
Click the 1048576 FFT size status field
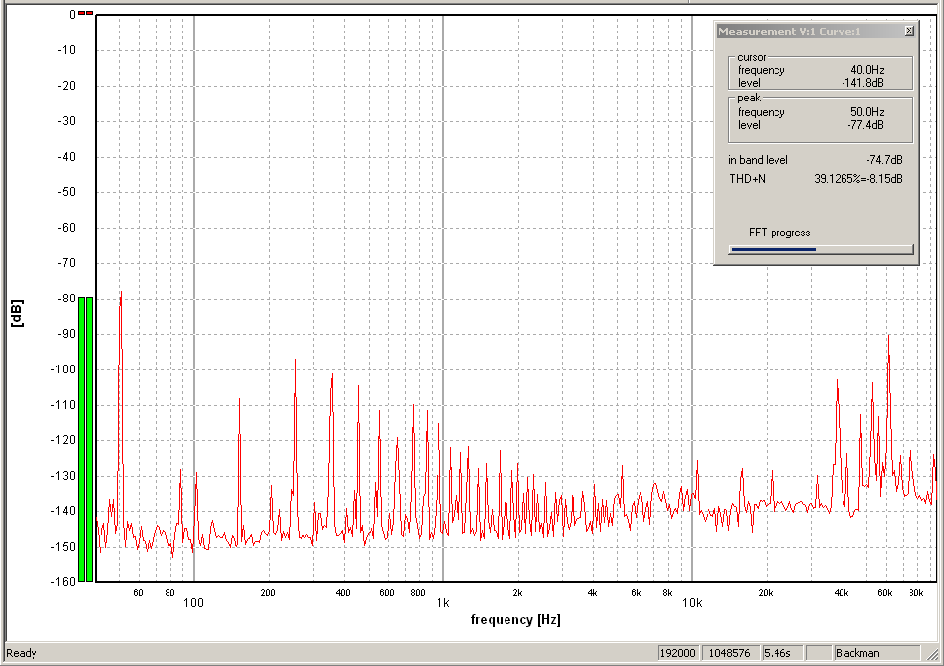coord(727,653)
